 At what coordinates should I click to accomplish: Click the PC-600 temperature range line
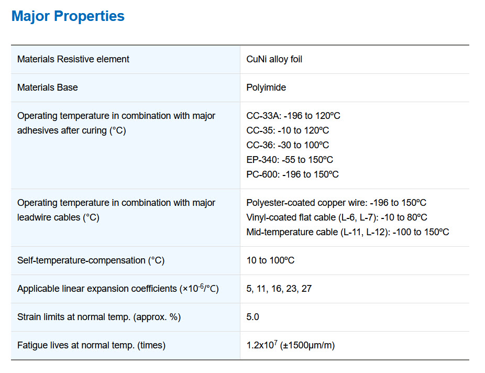(x=292, y=174)
